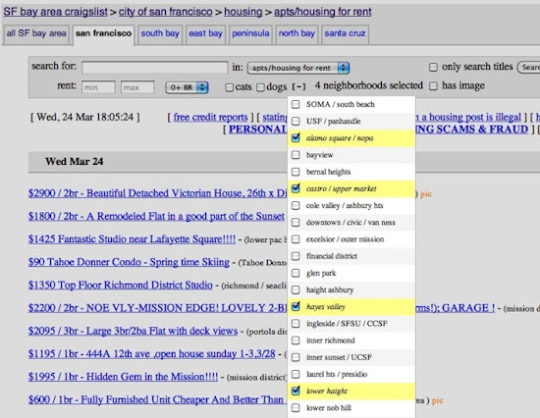Open $1350 Top Floor Richmond District Studio

(x=121, y=286)
